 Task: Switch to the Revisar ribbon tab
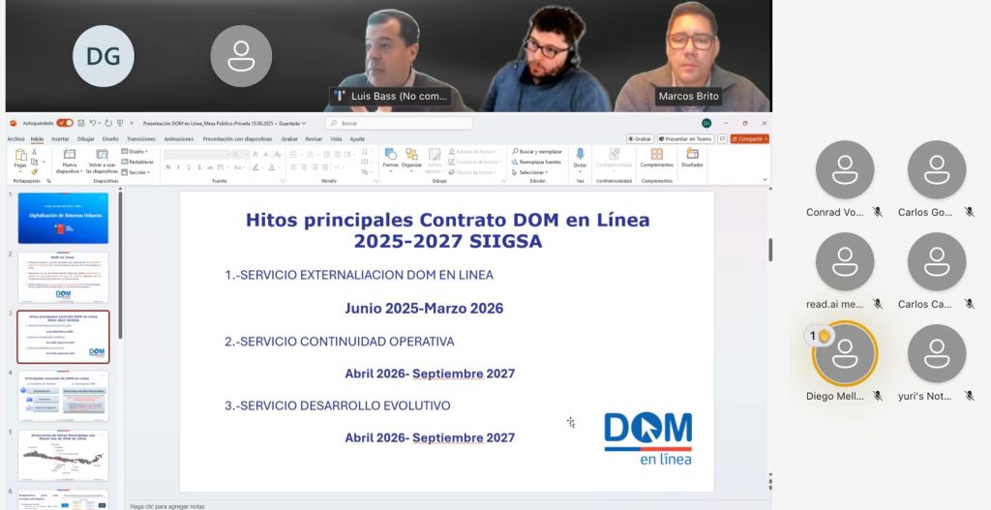[x=314, y=139]
